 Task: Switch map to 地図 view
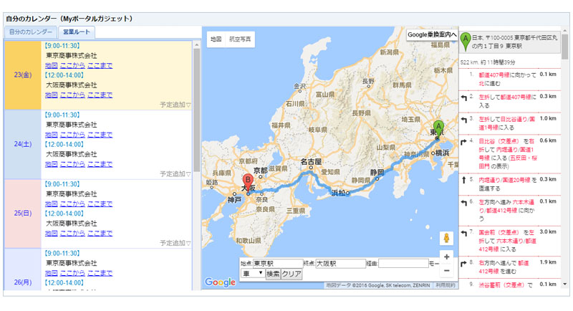coord(216,39)
